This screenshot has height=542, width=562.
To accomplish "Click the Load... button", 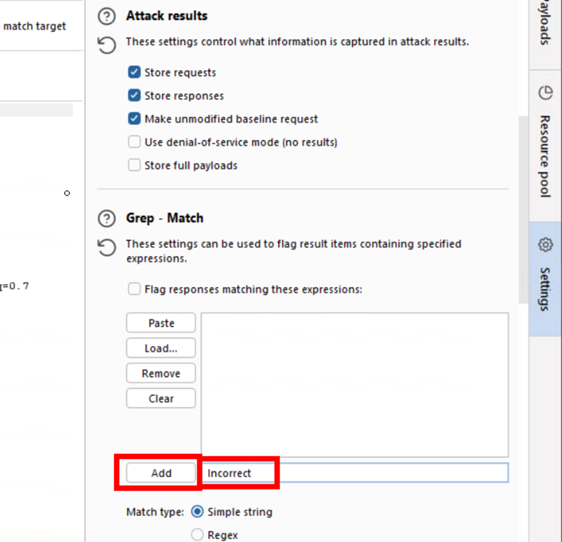I will coord(161,348).
